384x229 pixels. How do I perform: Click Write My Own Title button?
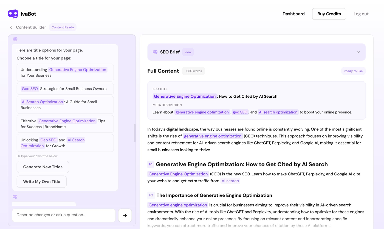pyautogui.click(x=42, y=182)
